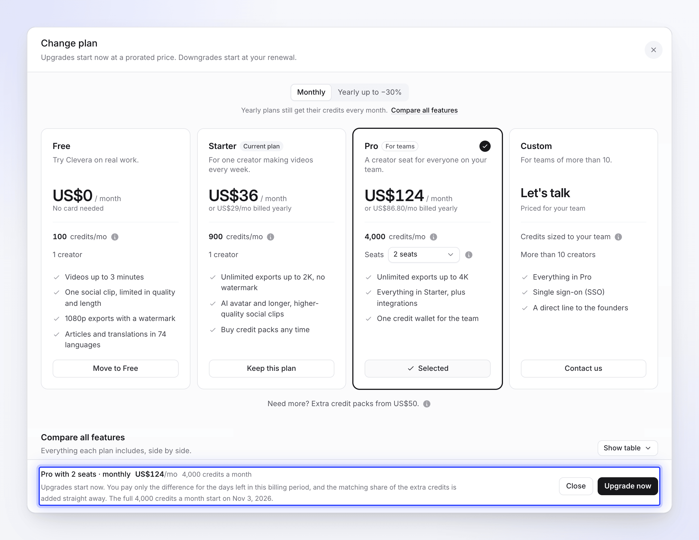Click the US$124 price on Pro card
Viewport: 699px width, 540px height.
(394, 195)
